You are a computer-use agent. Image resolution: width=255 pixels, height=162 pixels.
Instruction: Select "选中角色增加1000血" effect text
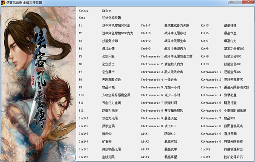(x=116, y=25)
